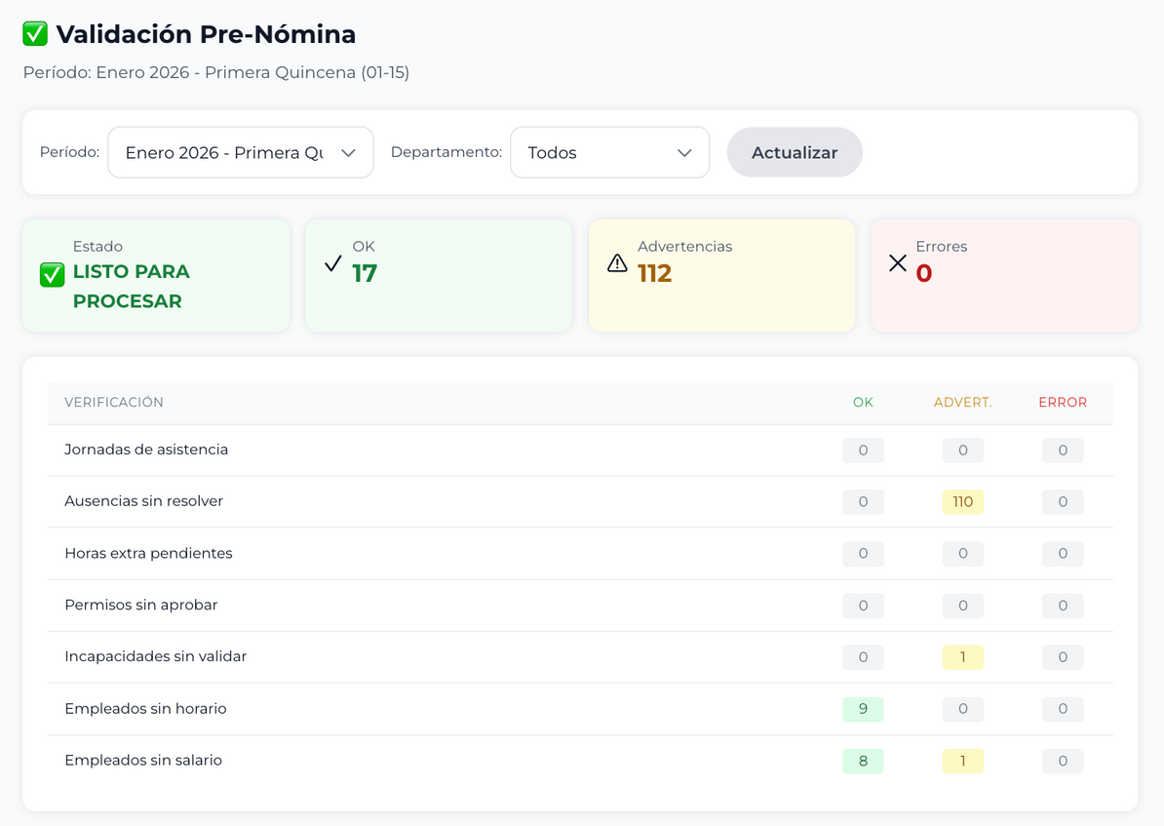Click the yellow 1 badge for Empleados sin salario
The height and width of the screenshot is (826, 1164).
click(962, 761)
